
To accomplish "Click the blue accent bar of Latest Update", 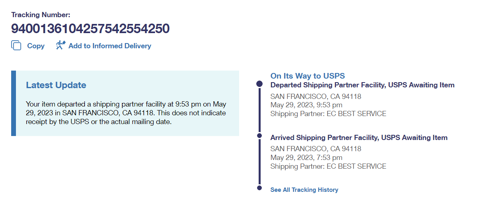I will pos(14,103).
